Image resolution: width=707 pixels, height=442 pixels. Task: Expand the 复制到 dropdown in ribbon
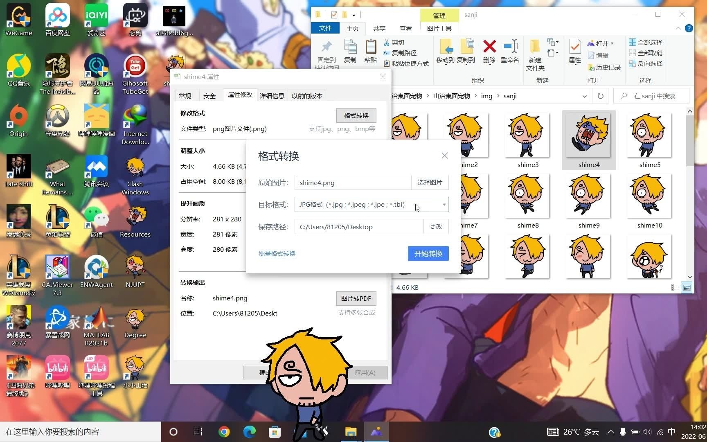coord(466,65)
